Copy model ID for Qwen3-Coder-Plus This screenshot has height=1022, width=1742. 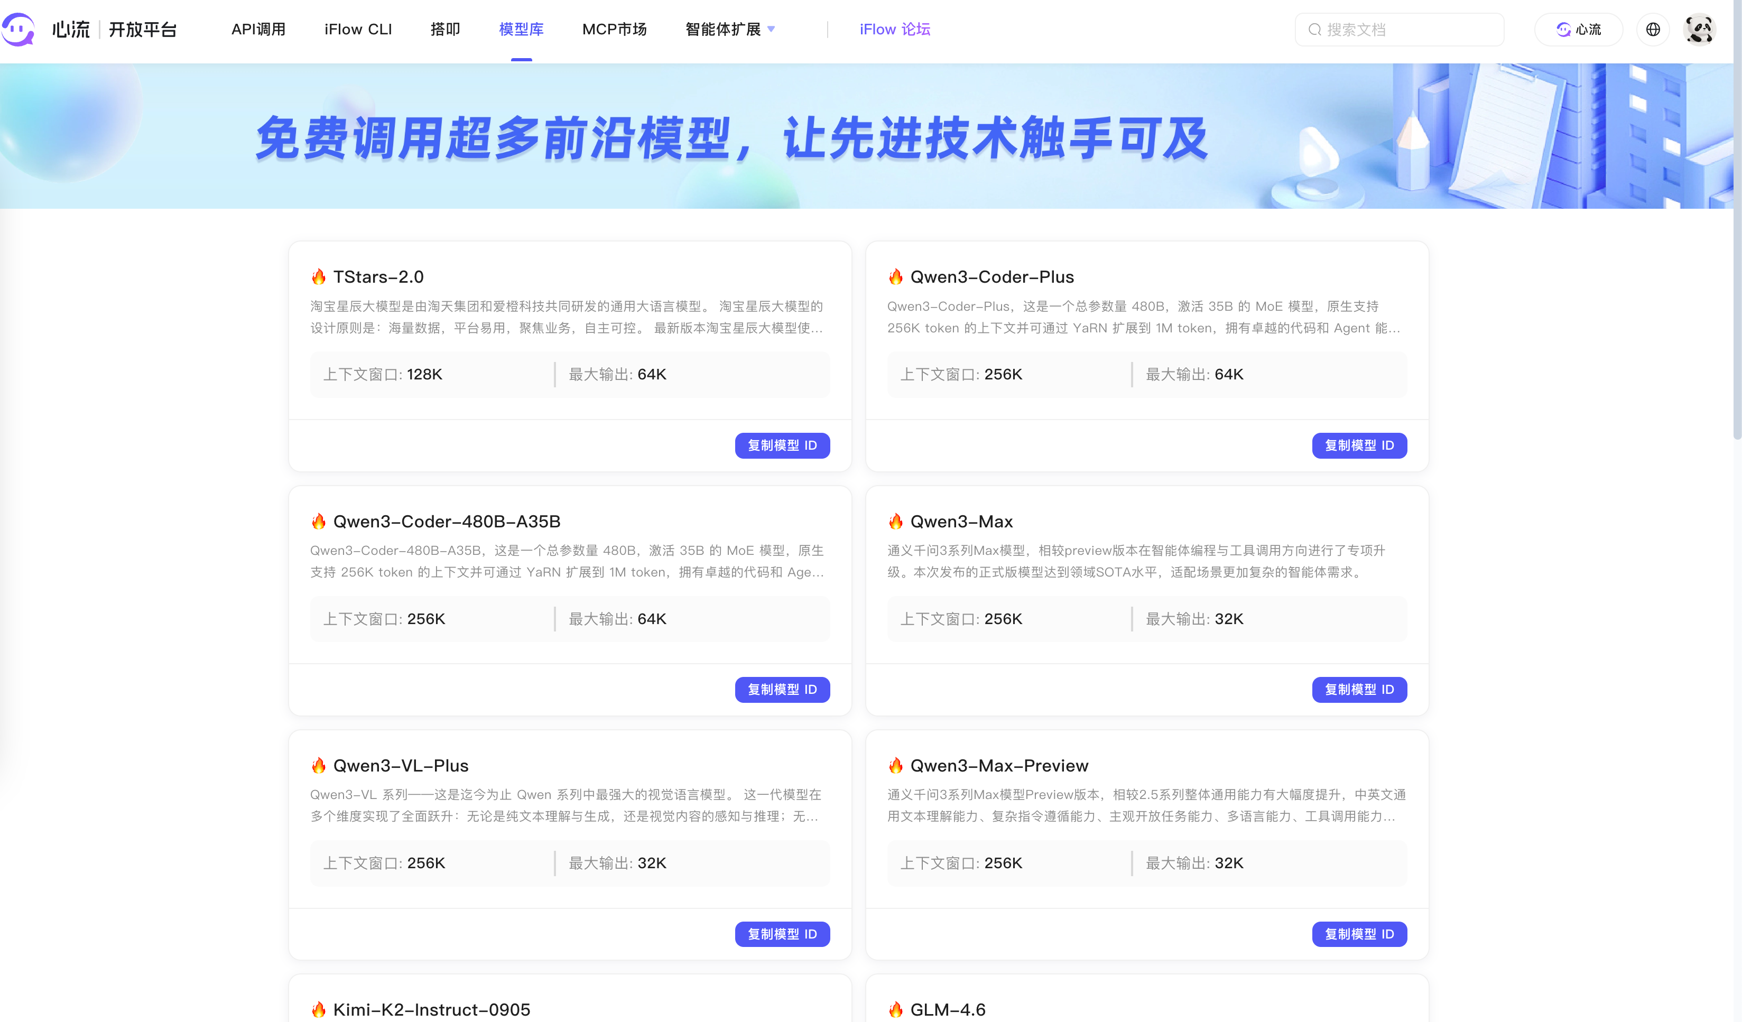pos(1359,445)
